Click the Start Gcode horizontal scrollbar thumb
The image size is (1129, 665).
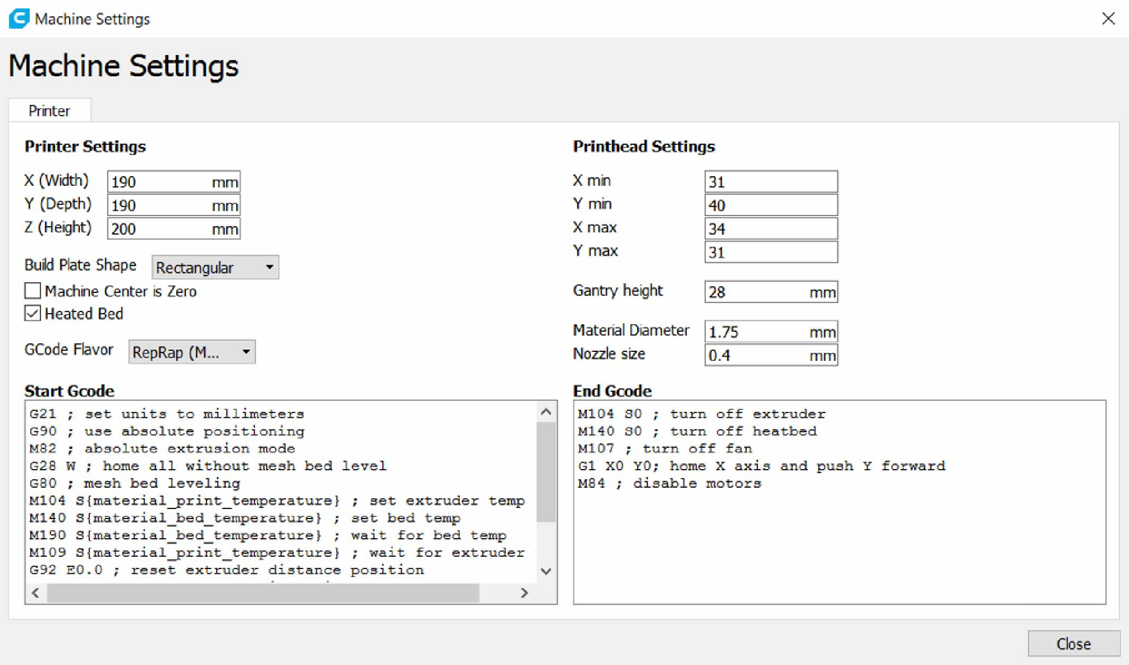[263, 593]
